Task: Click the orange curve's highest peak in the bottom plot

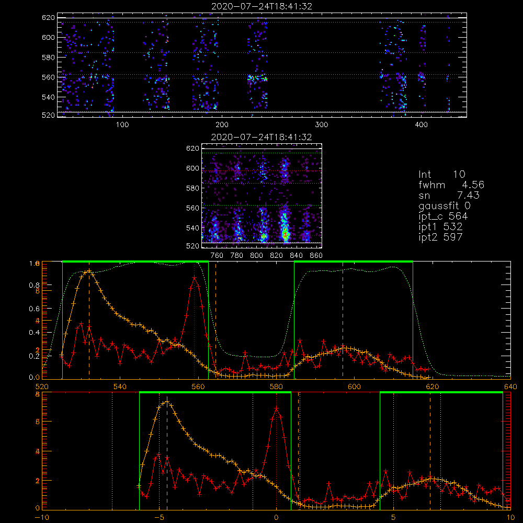Action: pos(167,402)
